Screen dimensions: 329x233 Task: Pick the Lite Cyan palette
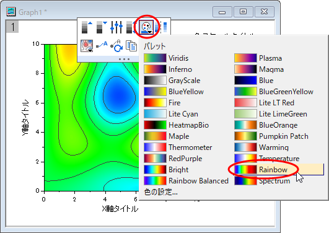coord(171,114)
